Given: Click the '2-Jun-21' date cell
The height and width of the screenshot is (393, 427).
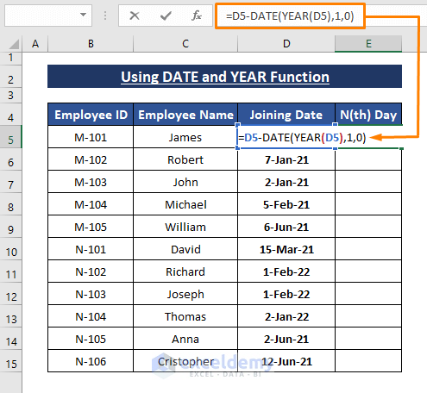Looking at the screenshot, I should point(286,339).
